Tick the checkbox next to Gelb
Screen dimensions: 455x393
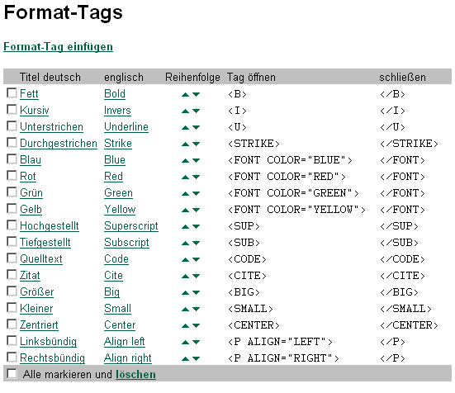[12, 209]
